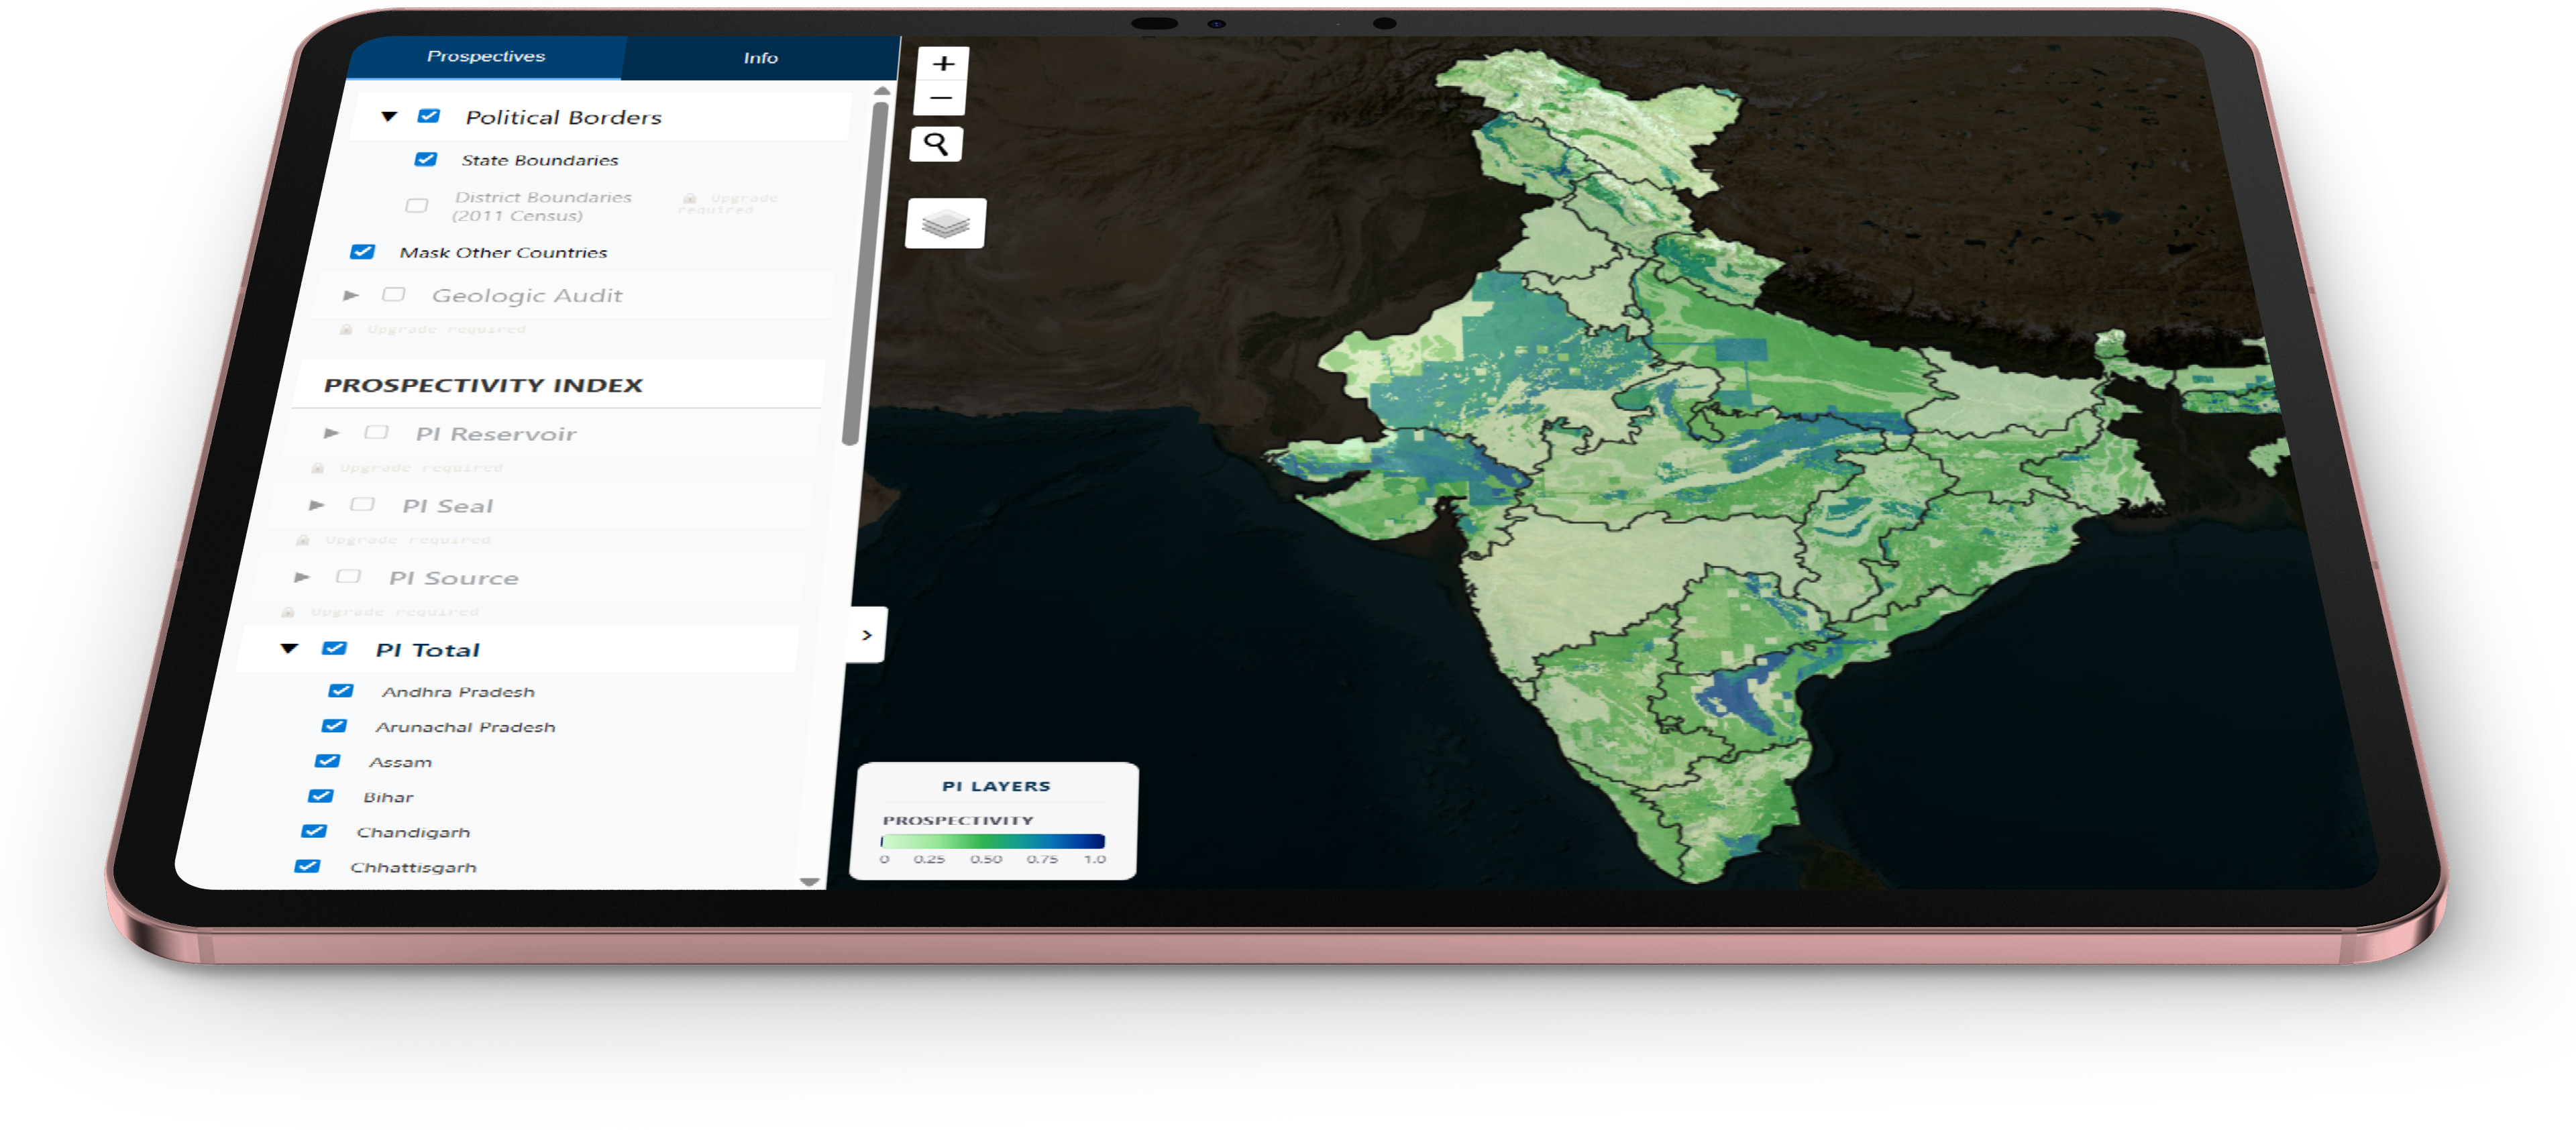This screenshot has height=1130, width=2576.
Task: Click the 'PROSPECTIVITY' legend label
Action: (957, 820)
